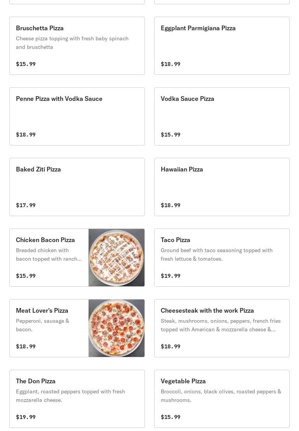The image size is (299, 431).
Task: Click The Don Pizza description text
Action: (x=70, y=396)
